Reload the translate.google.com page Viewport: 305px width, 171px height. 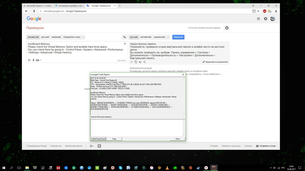pos(41,11)
